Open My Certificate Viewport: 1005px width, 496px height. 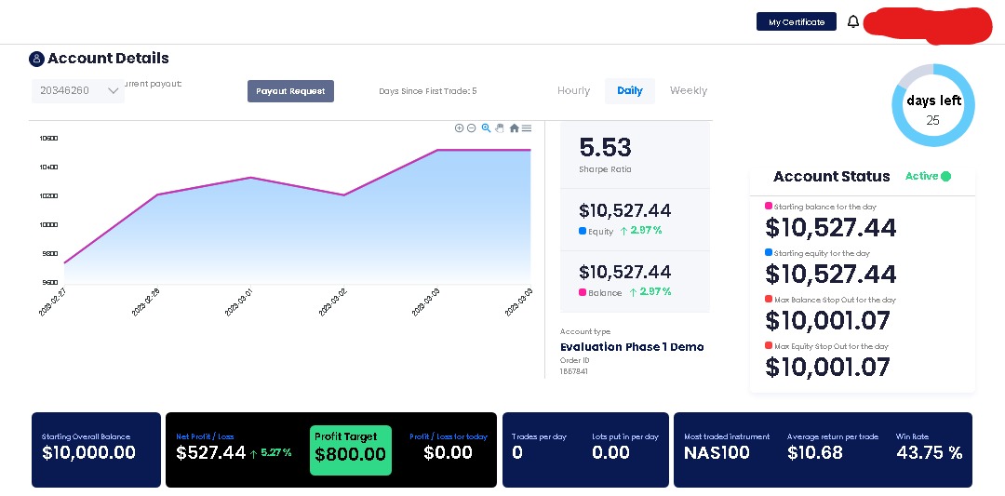[x=797, y=21]
